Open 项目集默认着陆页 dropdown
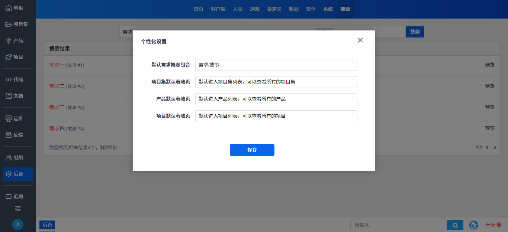Screen dimensions: 508x232 pyautogui.click(x=276, y=82)
